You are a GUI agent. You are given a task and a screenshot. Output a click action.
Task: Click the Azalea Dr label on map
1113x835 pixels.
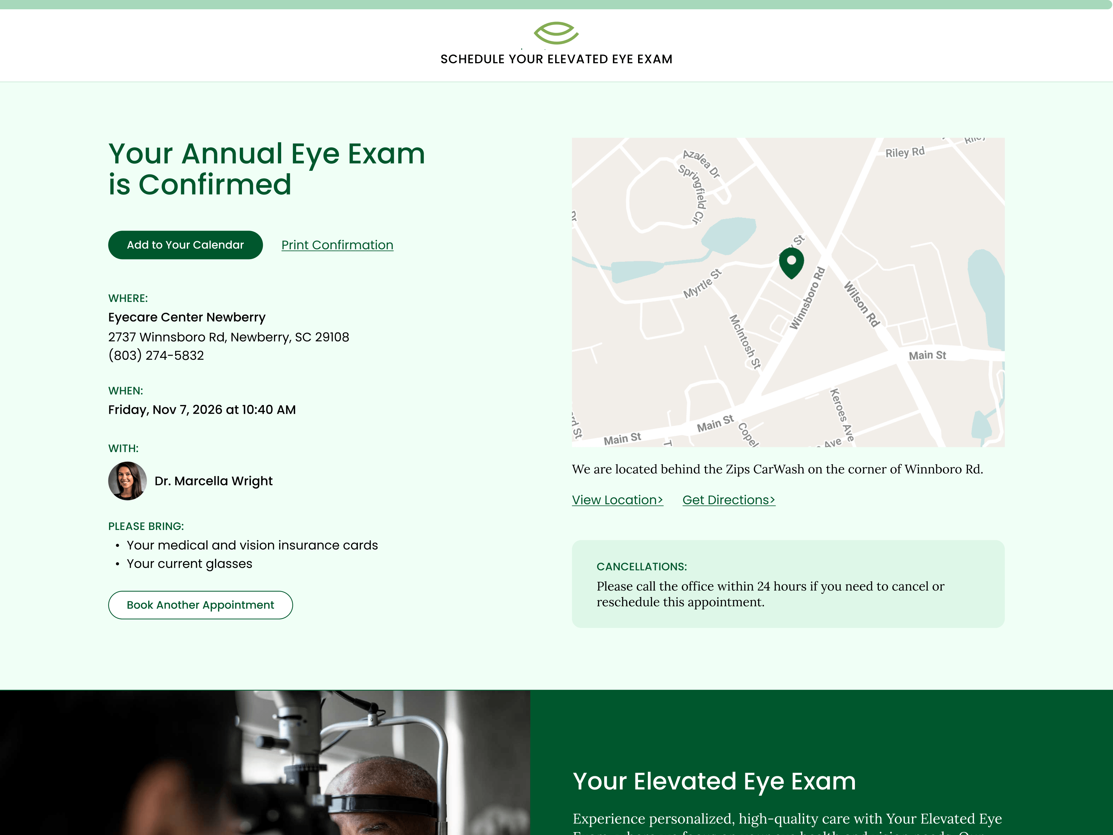701,164
